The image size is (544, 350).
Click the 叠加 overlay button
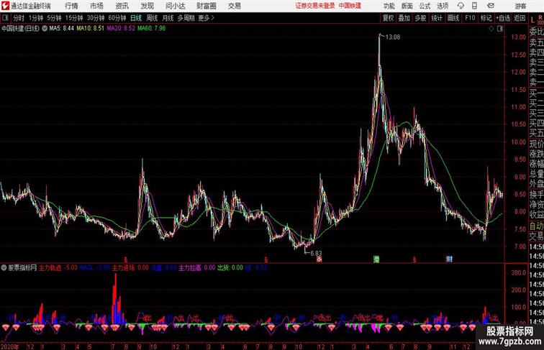point(404,18)
